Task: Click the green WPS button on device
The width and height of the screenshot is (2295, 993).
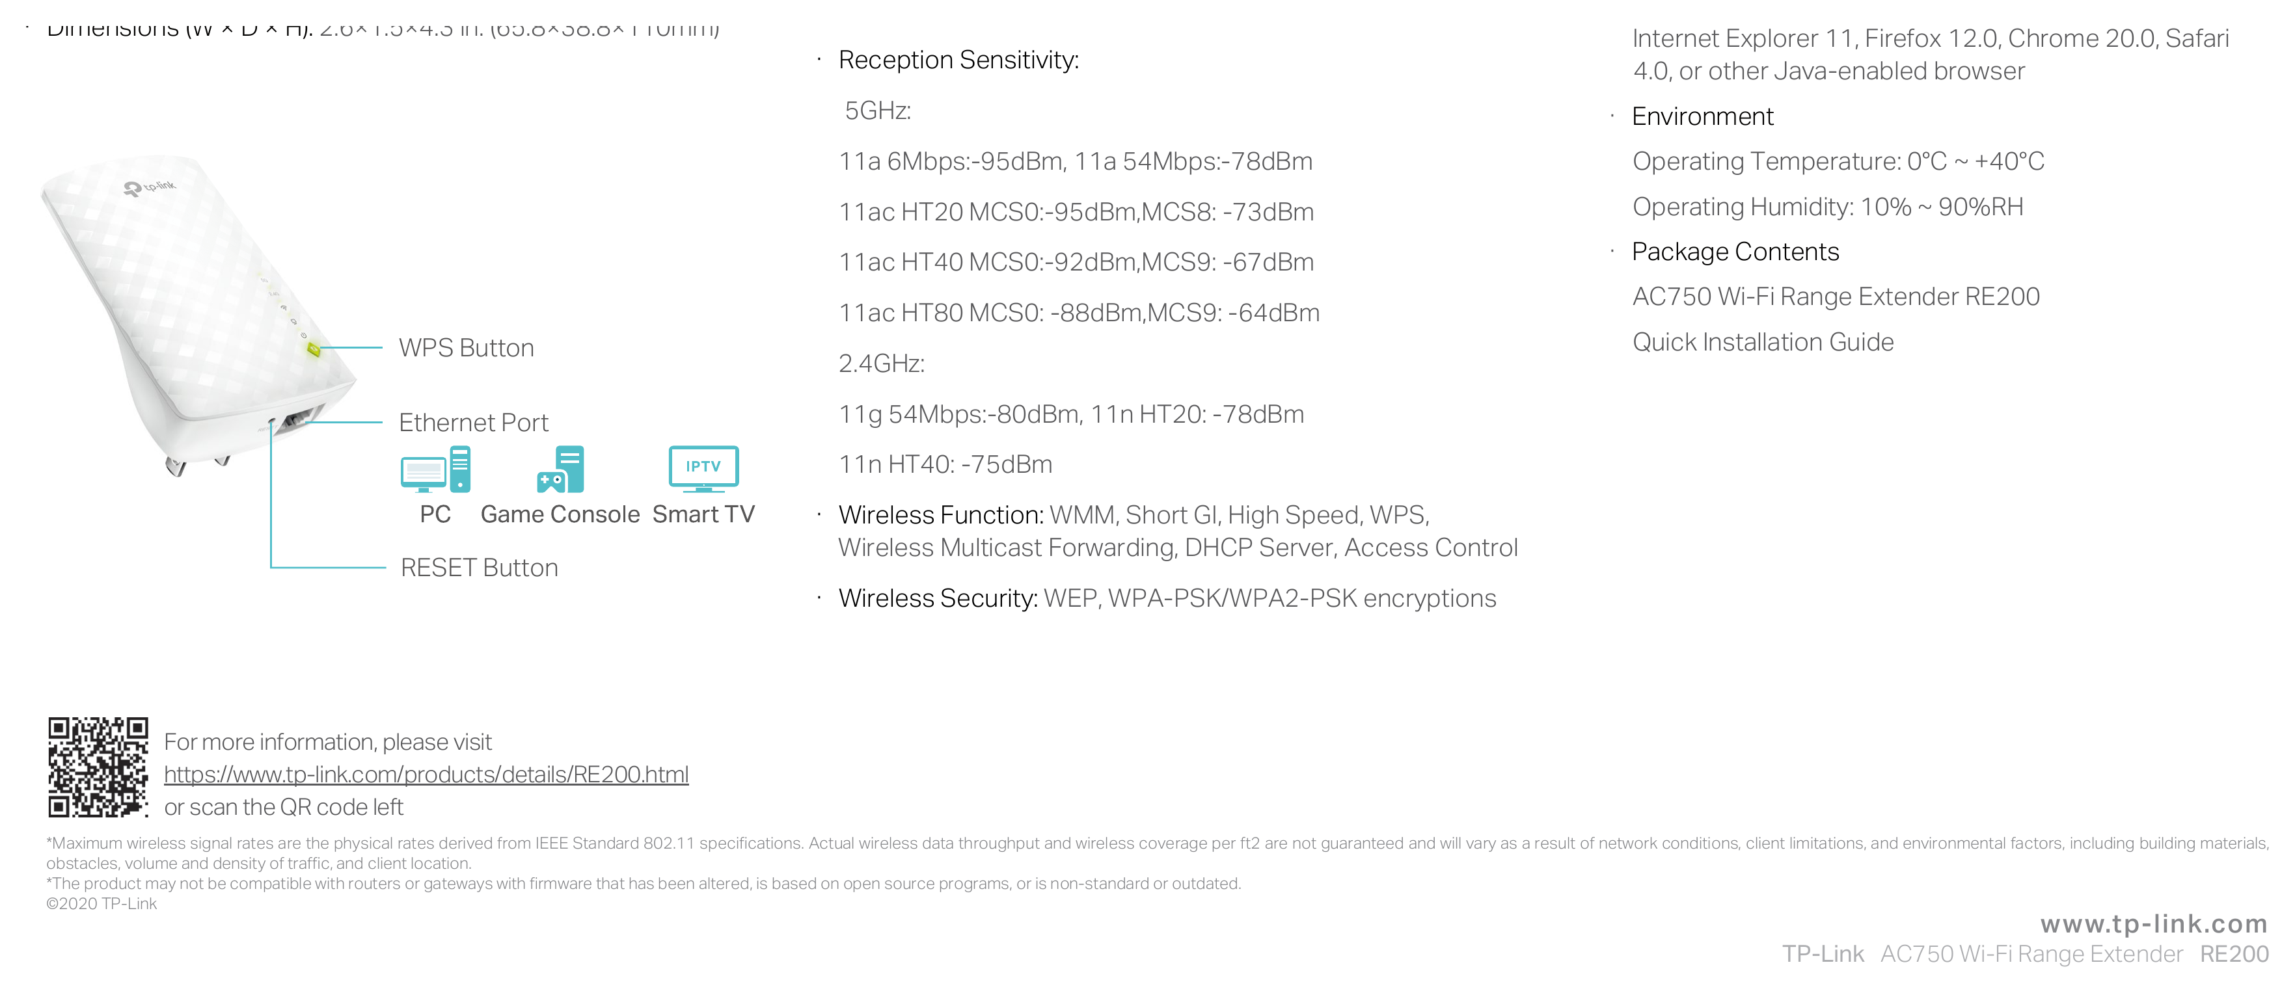Action: [314, 349]
